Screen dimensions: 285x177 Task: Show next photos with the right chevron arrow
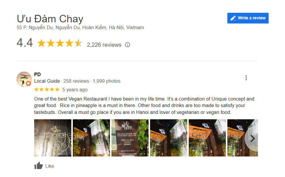click(x=253, y=139)
